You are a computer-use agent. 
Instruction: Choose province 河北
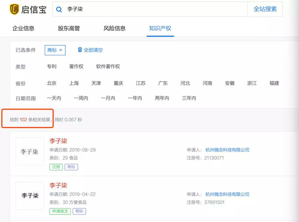coord(185,83)
